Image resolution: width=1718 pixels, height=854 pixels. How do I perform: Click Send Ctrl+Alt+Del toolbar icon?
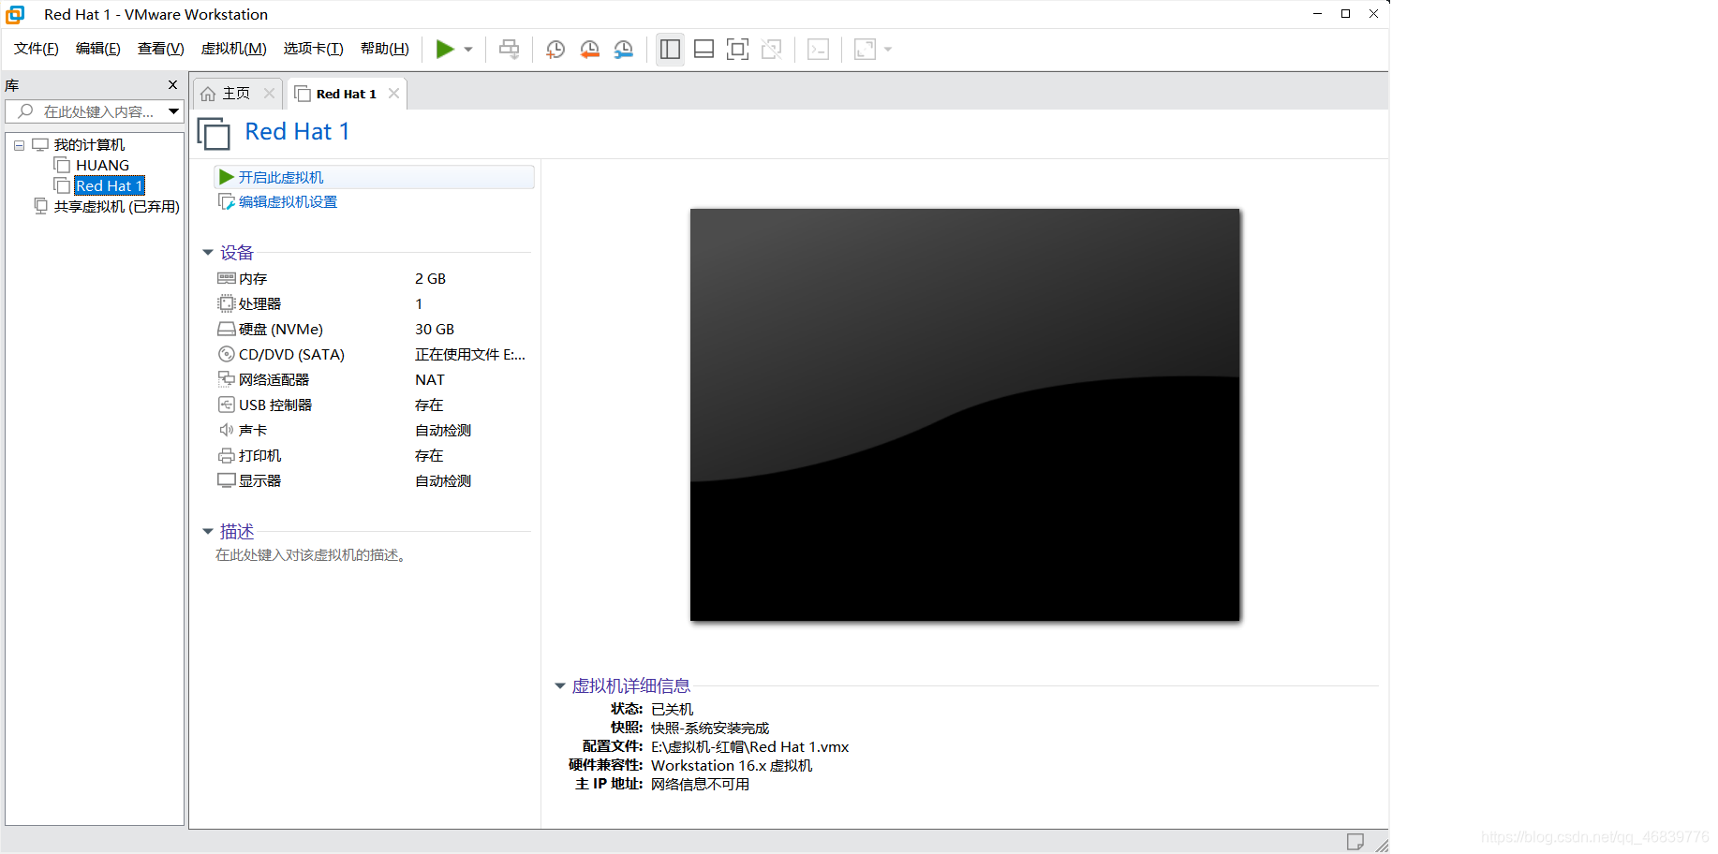(509, 50)
